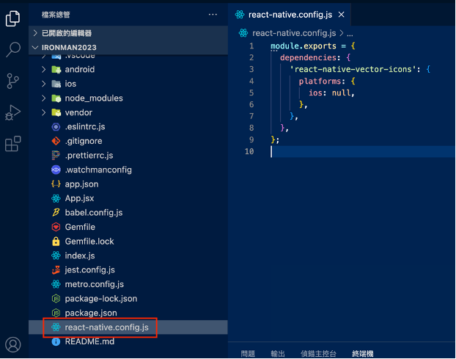Place cursor on 'react-native-vector-icons' string
456x359 pixels.
353,69
